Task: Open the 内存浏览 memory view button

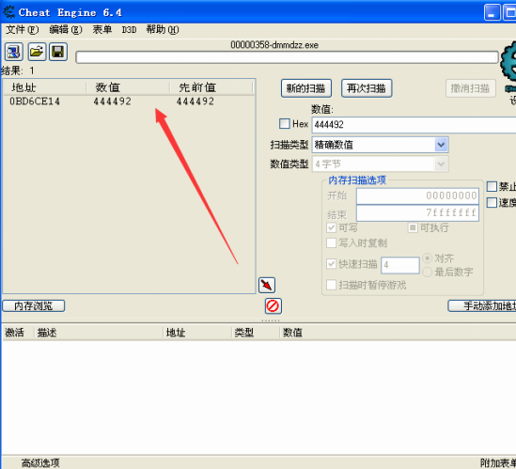Action: pos(34,305)
